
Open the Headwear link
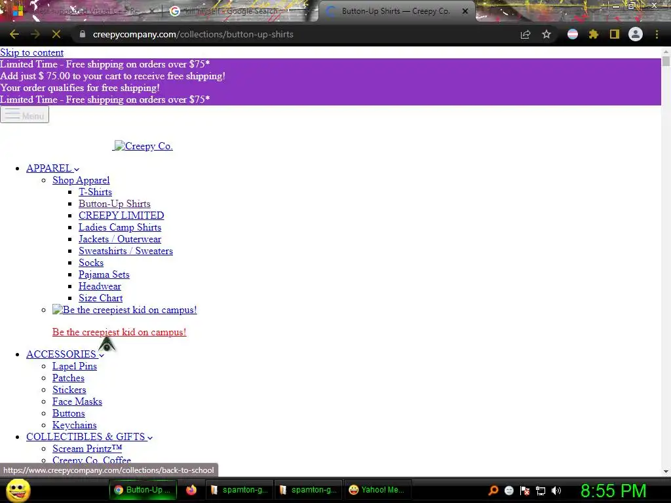coord(100,286)
